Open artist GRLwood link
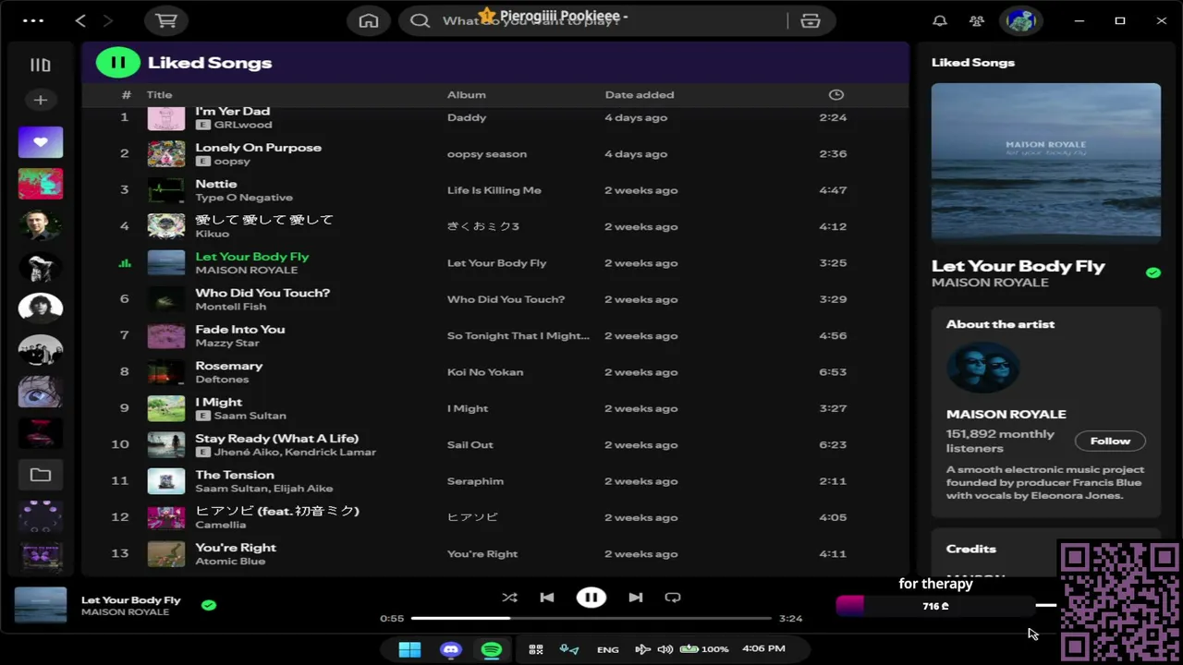Screen dimensions: 1183x665 (x=243, y=125)
